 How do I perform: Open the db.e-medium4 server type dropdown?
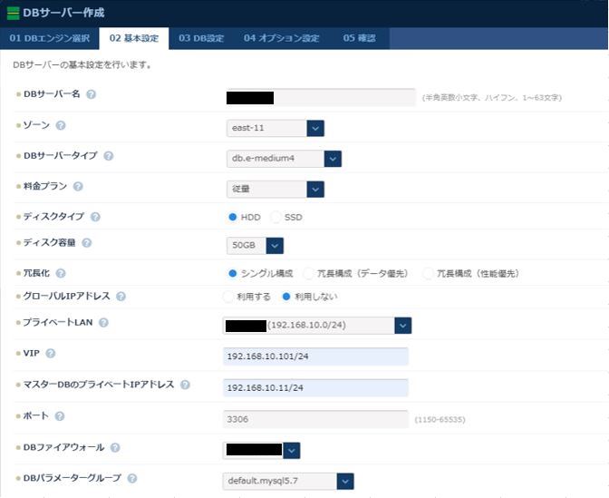pyautogui.click(x=284, y=159)
